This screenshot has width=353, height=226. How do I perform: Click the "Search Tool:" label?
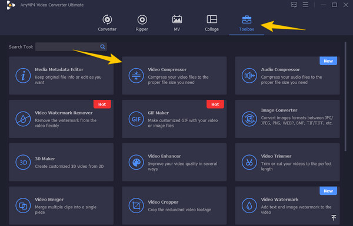[x=21, y=47]
